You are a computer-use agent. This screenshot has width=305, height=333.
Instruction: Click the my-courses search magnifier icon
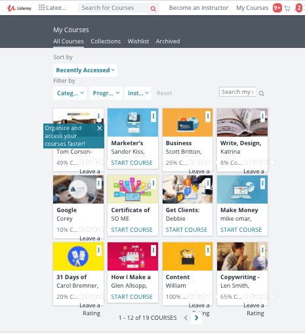click(262, 93)
